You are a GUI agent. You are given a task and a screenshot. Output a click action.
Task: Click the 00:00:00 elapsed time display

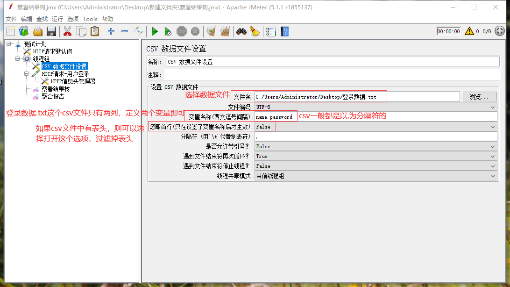coord(448,31)
